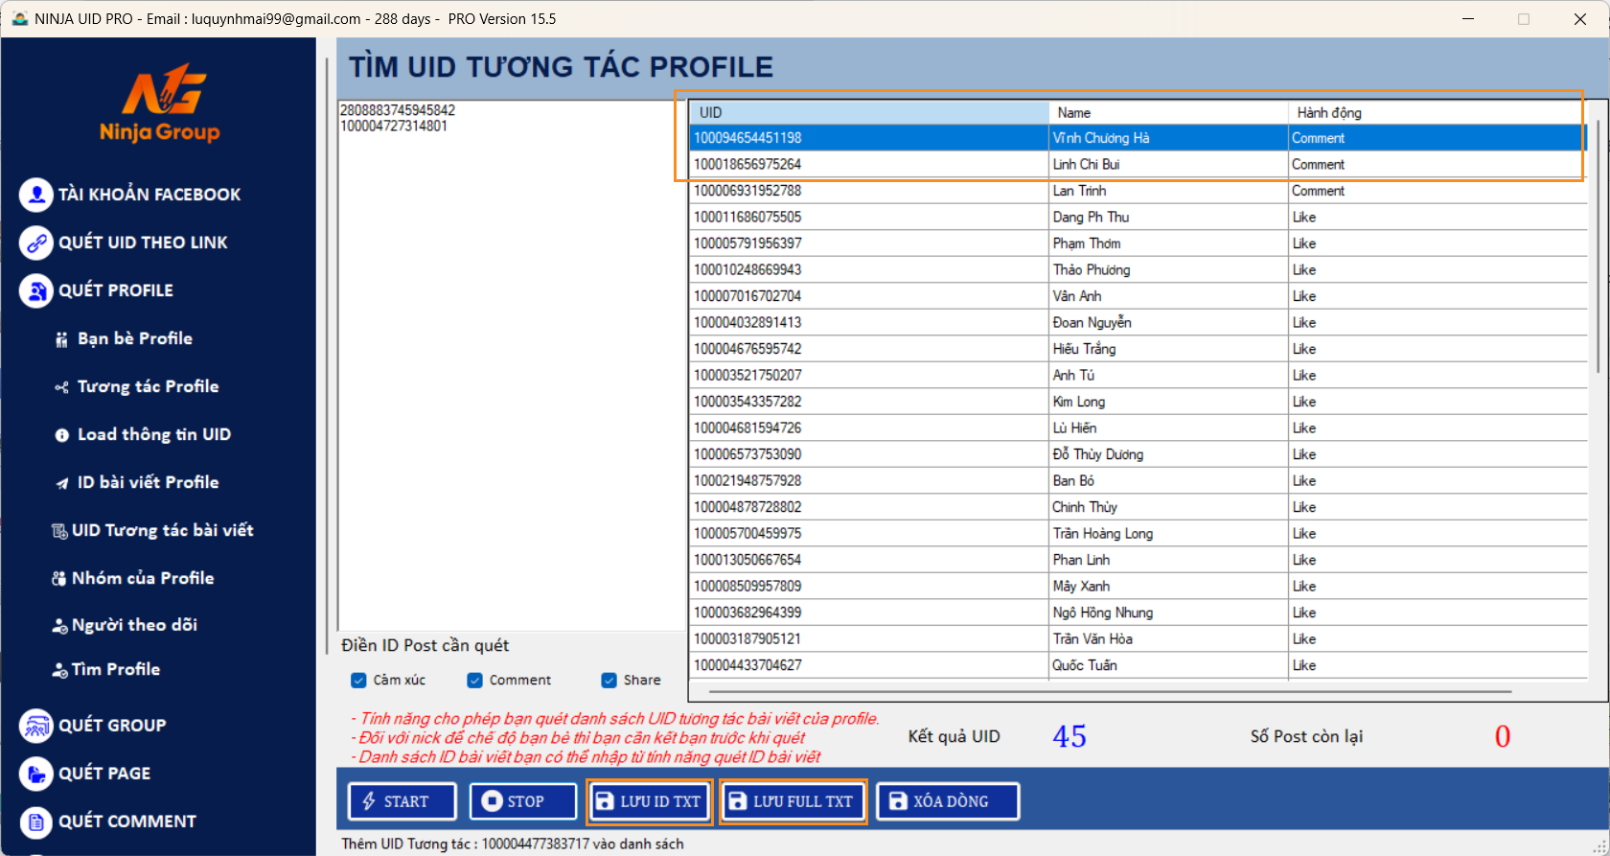This screenshot has width=1610, height=856.
Task: Select the Đỗ Thùy Dương row
Action: tap(1138, 454)
